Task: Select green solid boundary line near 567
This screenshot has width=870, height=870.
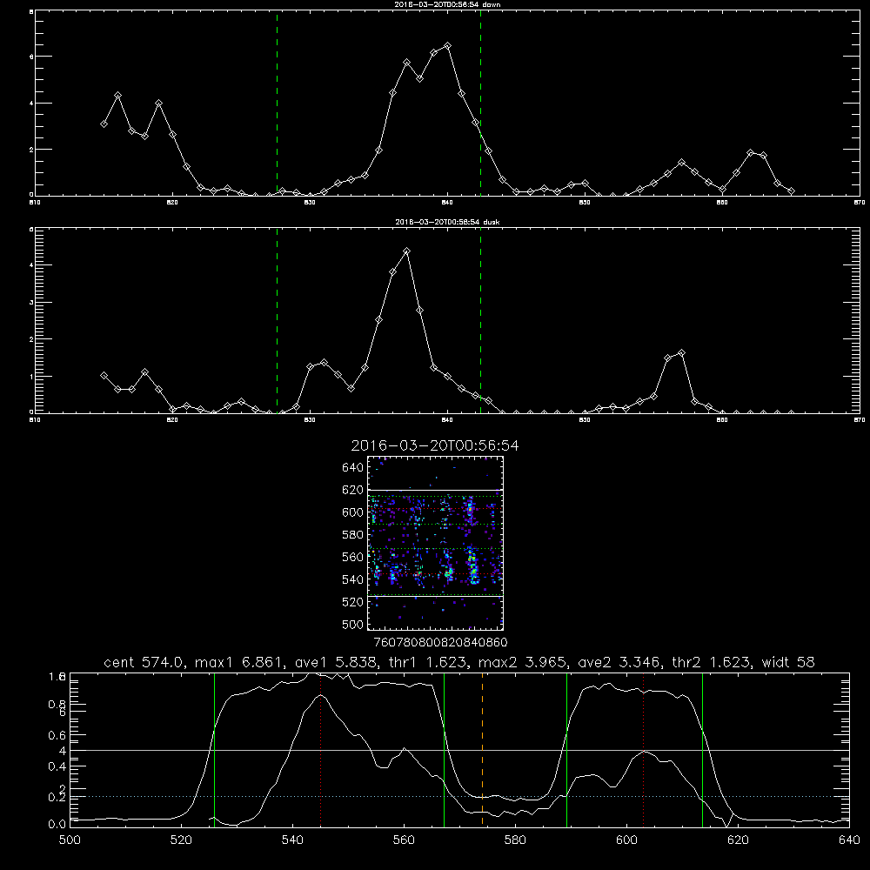Action: pos(444,750)
